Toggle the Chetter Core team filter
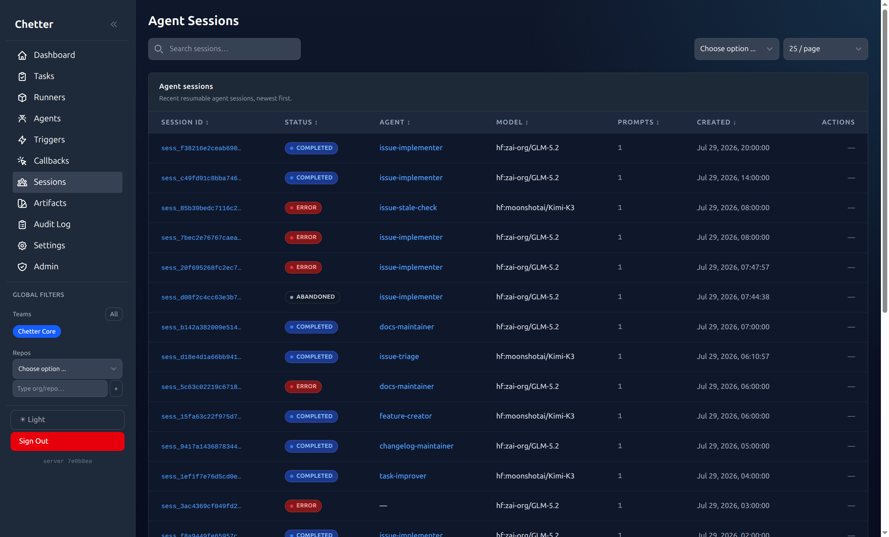Viewport: 889px width, 537px height. (x=37, y=331)
